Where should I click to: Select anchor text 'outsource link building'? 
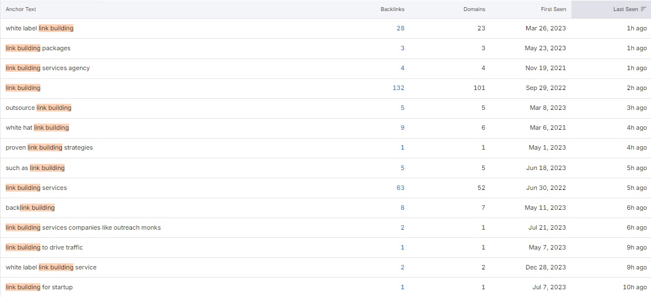click(x=39, y=108)
